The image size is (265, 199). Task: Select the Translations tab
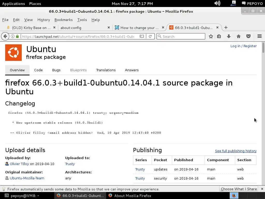(106, 70)
